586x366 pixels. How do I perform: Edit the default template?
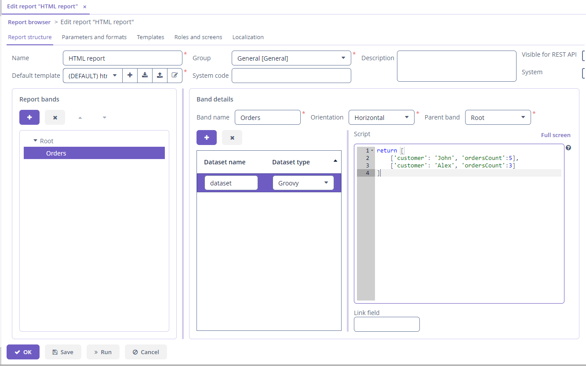click(x=175, y=75)
